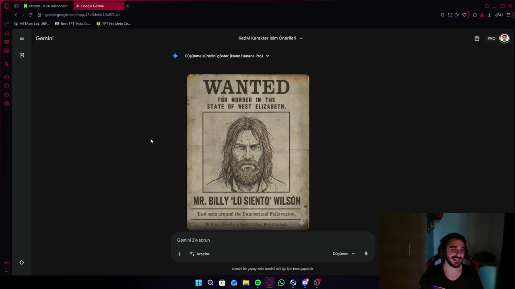Open GX Control speedometer in sidebar
The image size is (515, 289).
(x=6, y=24)
